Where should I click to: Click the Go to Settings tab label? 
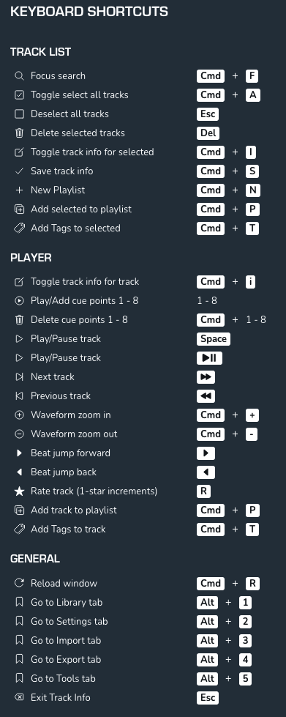[x=69, y=622]
